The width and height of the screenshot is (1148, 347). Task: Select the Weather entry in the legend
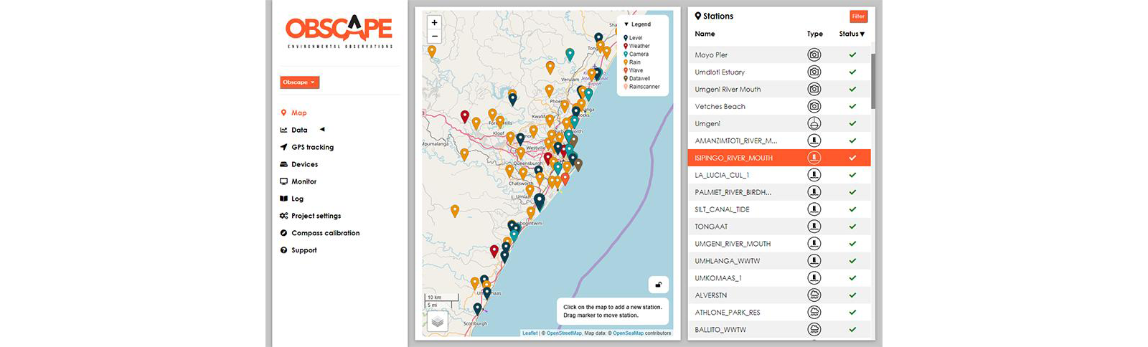[x=636, y=46]
